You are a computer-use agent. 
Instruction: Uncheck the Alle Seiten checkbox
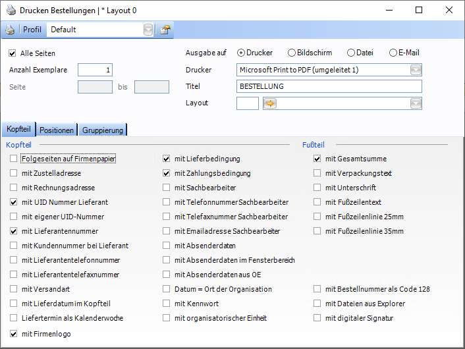13,53
